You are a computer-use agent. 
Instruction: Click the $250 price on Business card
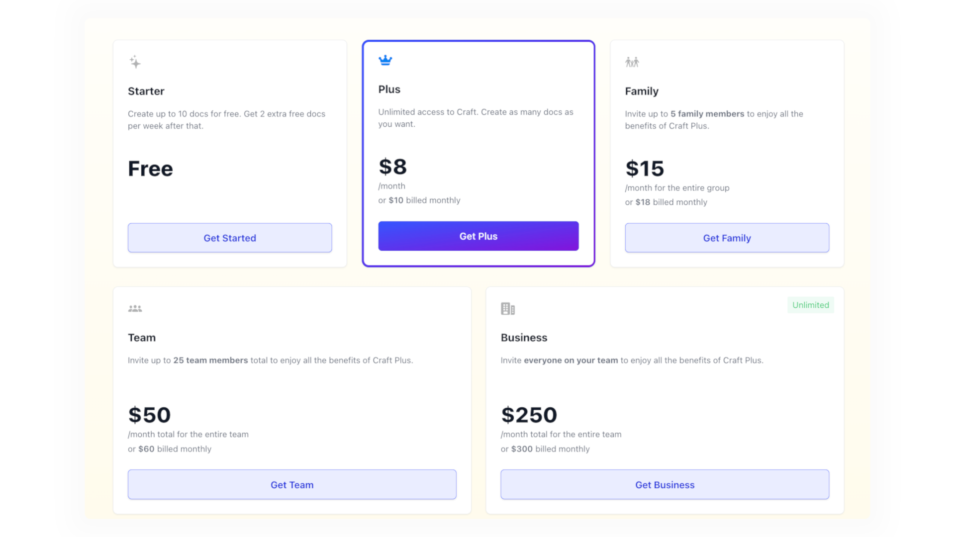(529, 414)
